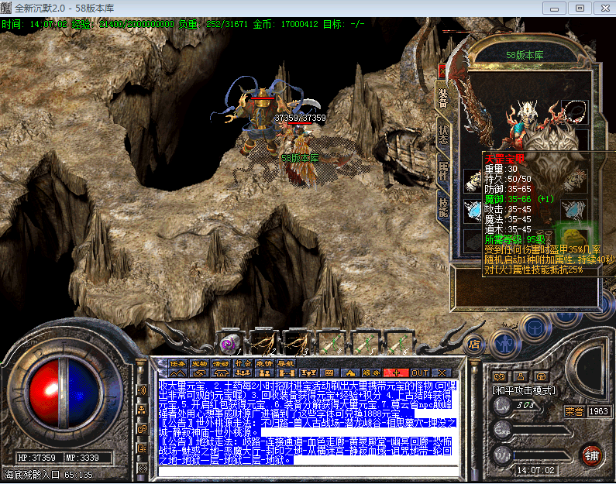616x484 pixels.
Task: Click the chat input field below messages
Action: tap(308, 472)
